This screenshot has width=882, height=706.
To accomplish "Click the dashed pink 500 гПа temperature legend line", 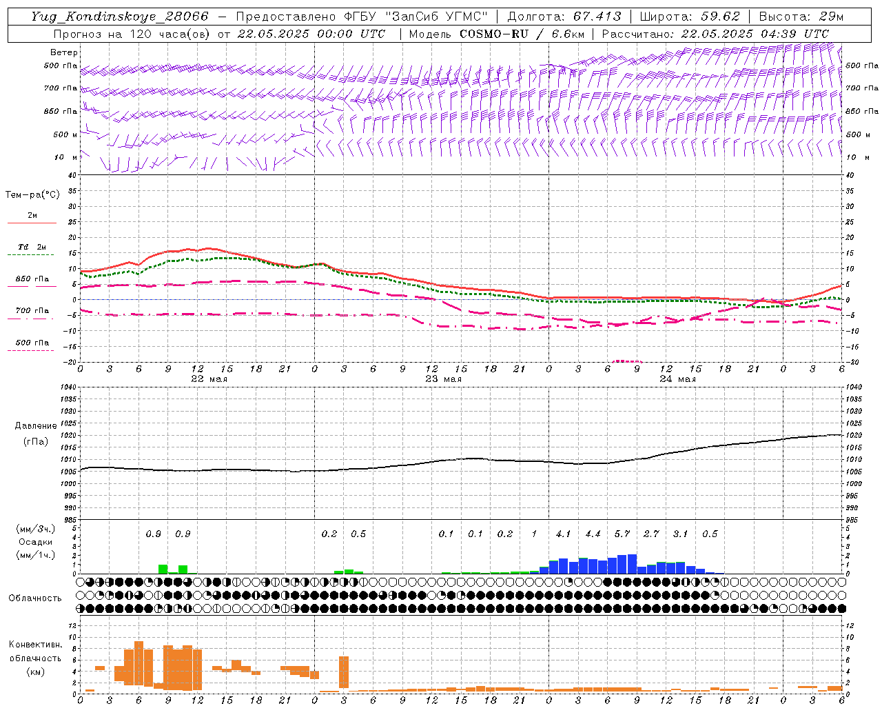I will (x=31, y=351).
